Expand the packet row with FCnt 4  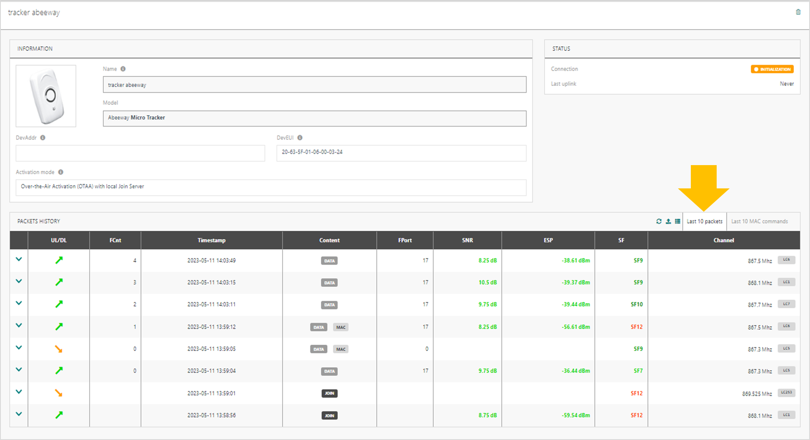click(x=19, y=260)
